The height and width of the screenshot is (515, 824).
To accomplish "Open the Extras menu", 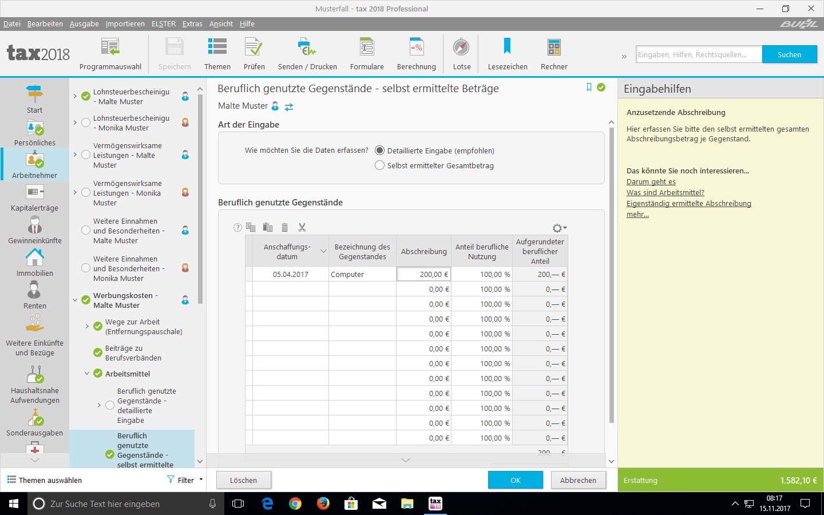I will [192, 23].
